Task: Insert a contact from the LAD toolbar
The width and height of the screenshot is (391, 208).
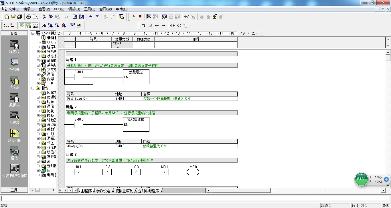Action: 172,25
